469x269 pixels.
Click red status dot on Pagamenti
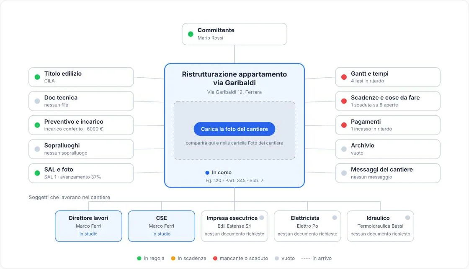coord(344,125)
